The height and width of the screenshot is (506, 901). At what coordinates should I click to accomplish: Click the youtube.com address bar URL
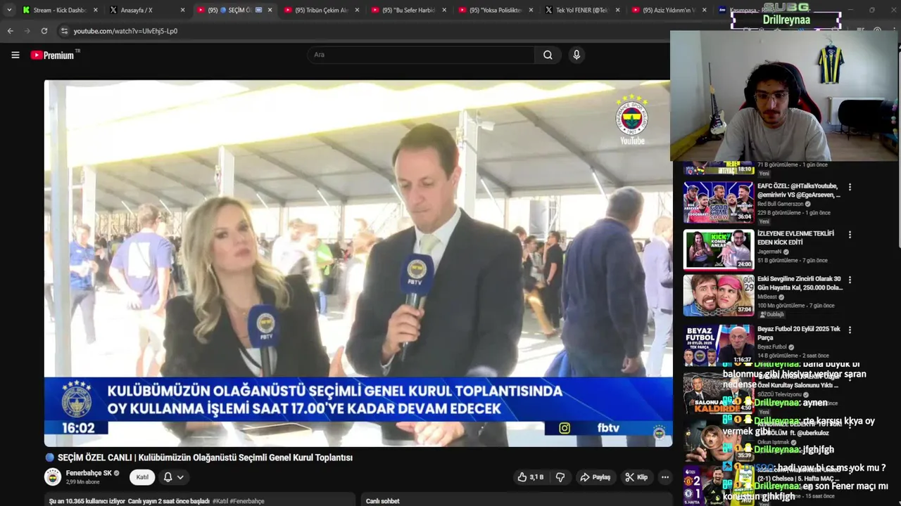pos(125,31)
